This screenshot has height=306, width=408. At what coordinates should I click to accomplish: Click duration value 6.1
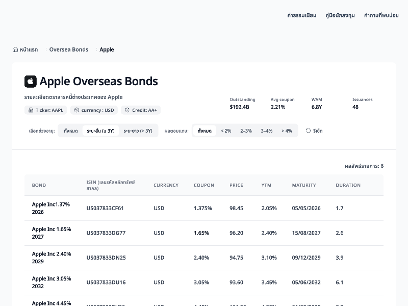point(340,283)
